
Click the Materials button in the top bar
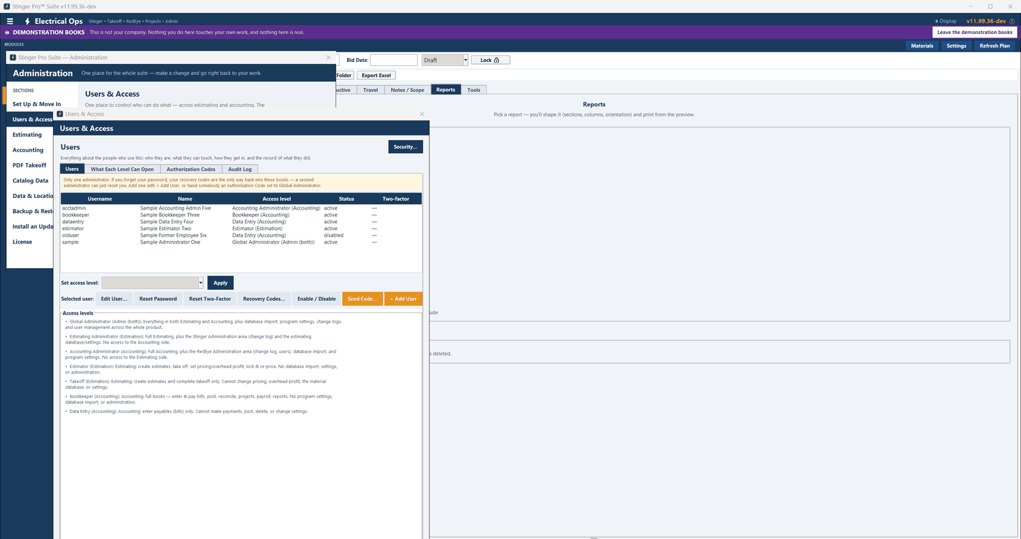coord(922,46)
